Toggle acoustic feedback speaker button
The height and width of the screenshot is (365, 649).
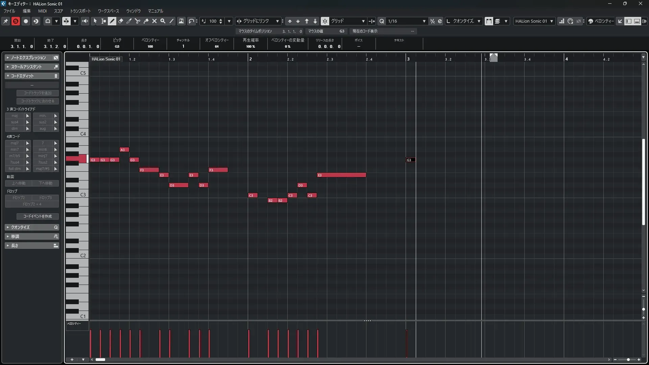(x=85, y=21)
